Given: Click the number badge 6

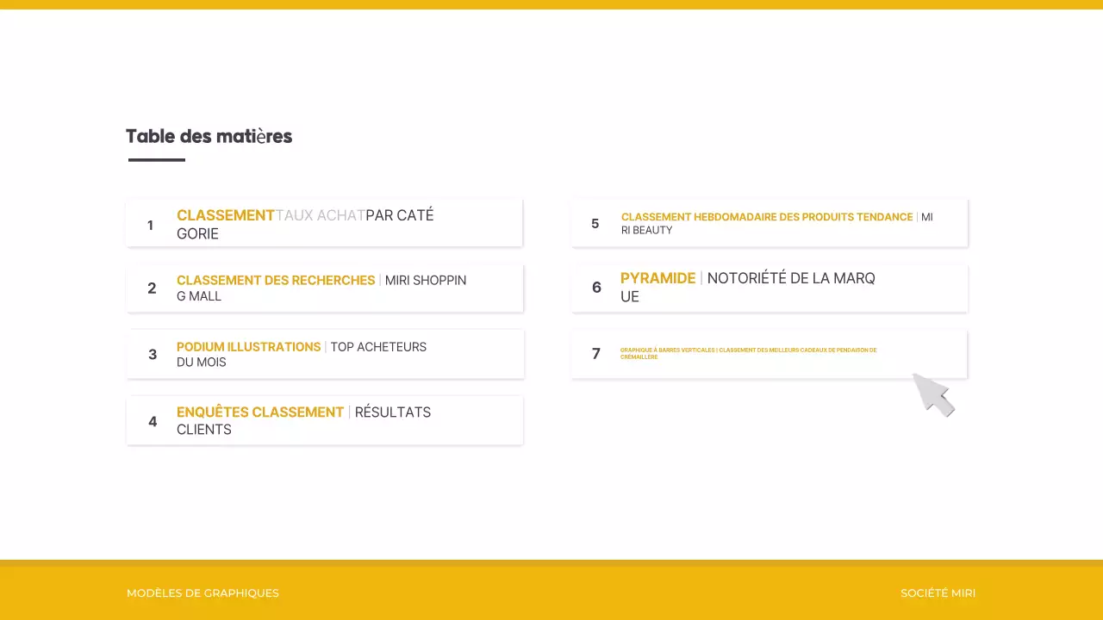Looking at the screenshot, I should click(596, 288).
